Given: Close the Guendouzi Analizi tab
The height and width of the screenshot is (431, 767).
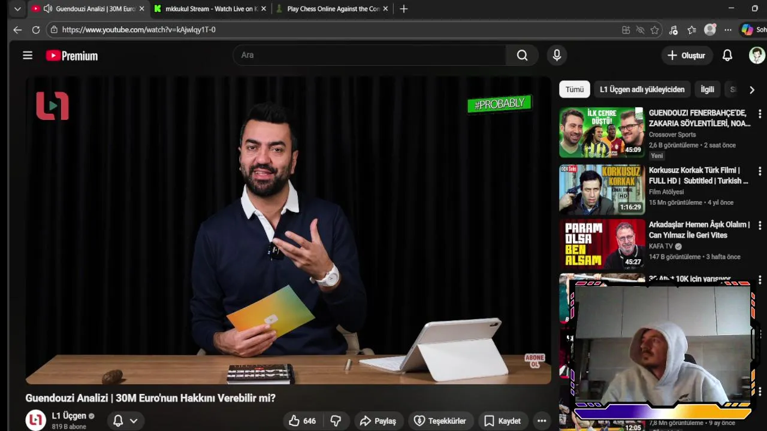Looking at the screenshot, I should tap(141, 9).
